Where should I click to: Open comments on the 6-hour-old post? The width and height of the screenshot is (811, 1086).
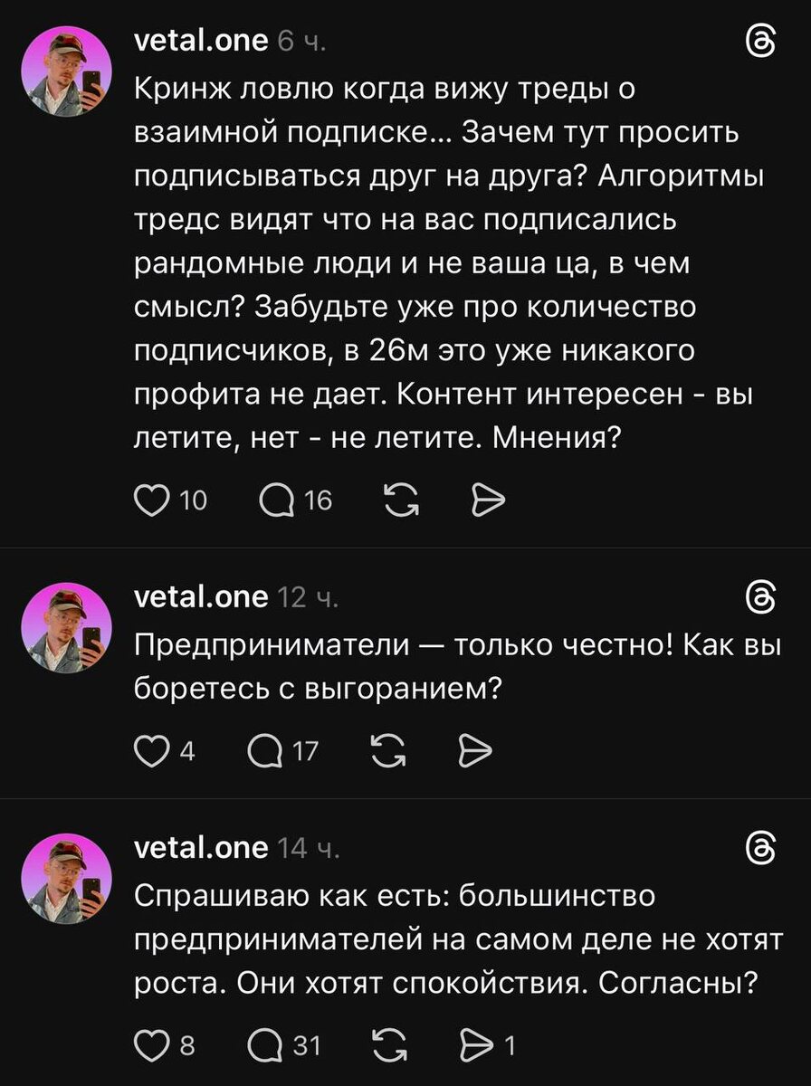(x=274, y=499)
